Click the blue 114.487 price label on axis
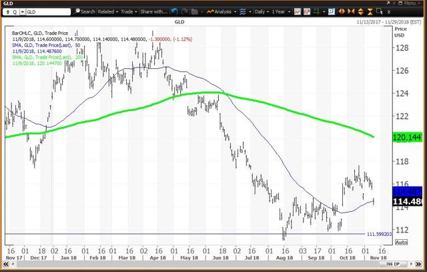This screenshot has height=272, width=427. coord(407,192)
